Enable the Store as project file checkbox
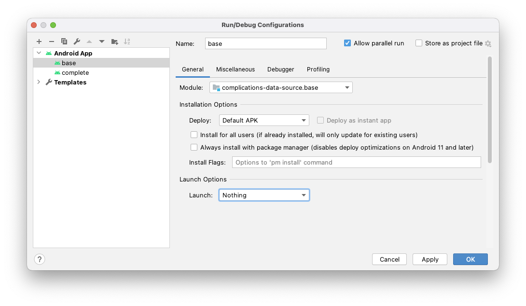Viewport: 526px width, 306px height. tap(419, 43)
